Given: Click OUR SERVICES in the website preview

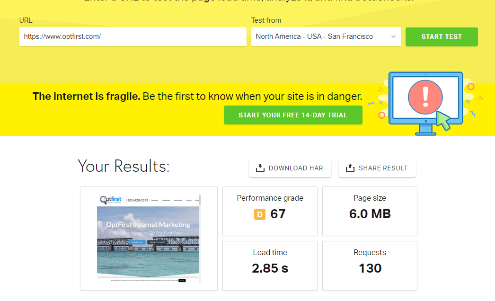Looking at the screenshot, I should 137,242.
